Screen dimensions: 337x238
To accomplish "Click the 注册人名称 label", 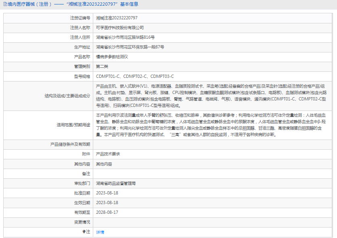I will pos(80,28).
